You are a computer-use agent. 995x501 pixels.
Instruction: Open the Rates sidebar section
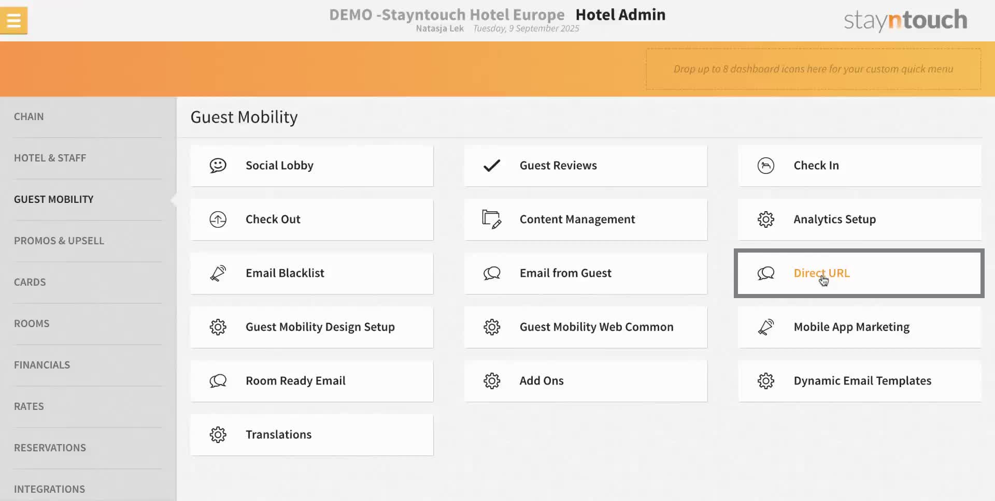88,407
